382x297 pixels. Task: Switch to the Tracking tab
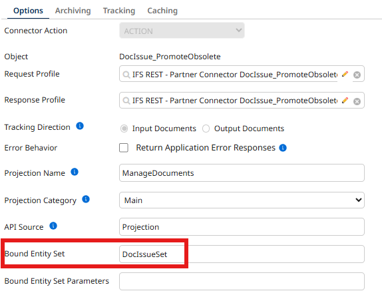(x=119, y=11)
